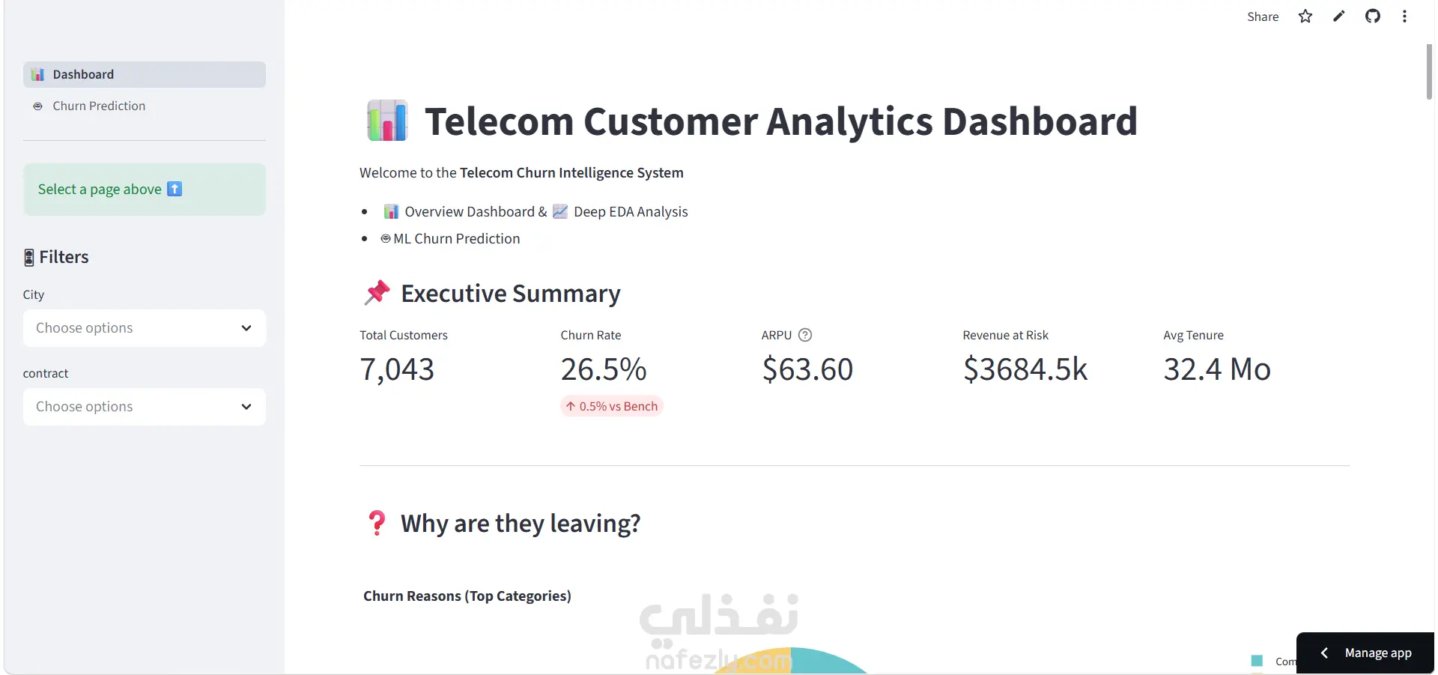Open the pencil edit icon
The width and height of the screenshot is (1438, 675).
coord(1339,16)
